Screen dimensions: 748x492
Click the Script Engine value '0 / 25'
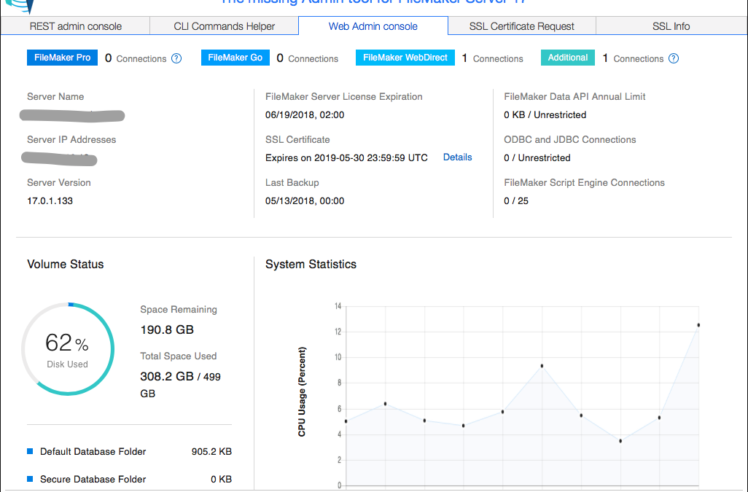(516, 200)
